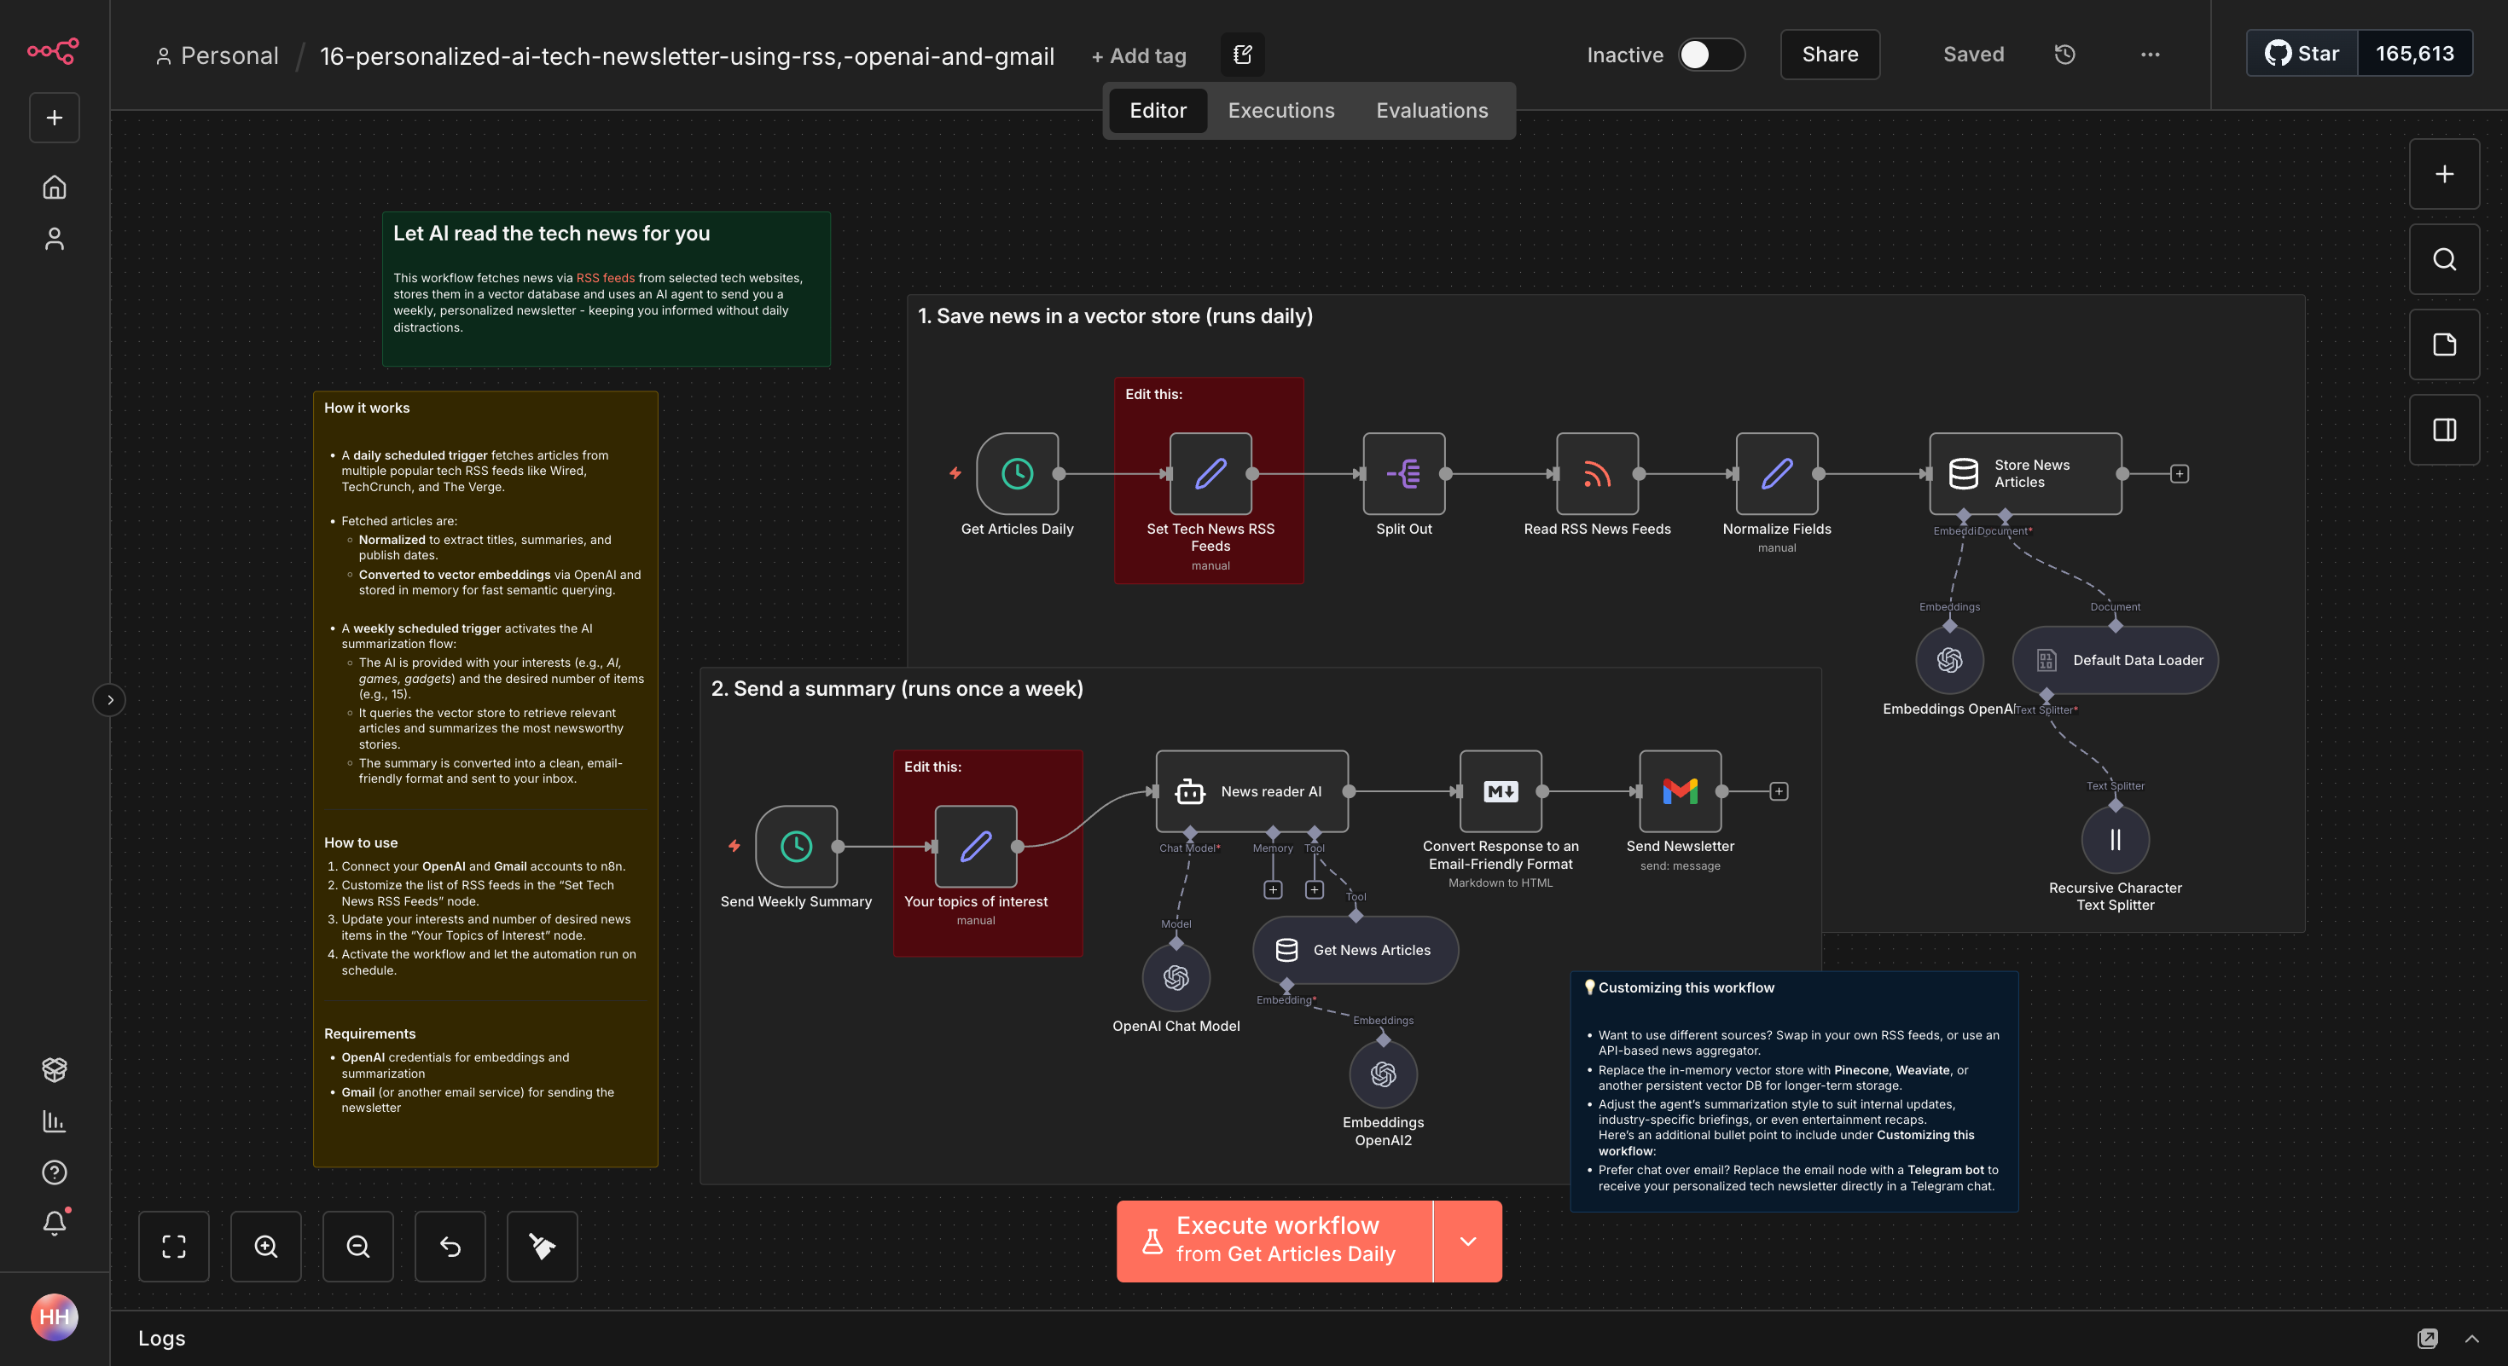Toggle the workflow Inactive switch
This screenshot has height=1366, width=2508.
(1710, 55)
